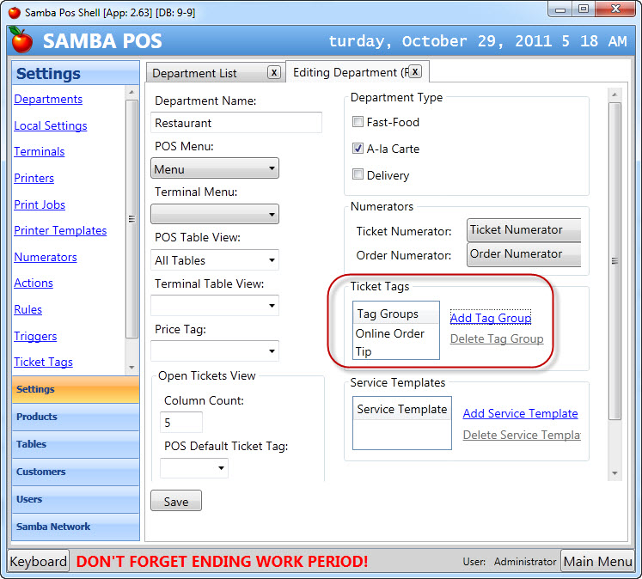The width and height of the screenshot is (642, 579).
Task: Open the Triggers link
Action: point(35,336)
